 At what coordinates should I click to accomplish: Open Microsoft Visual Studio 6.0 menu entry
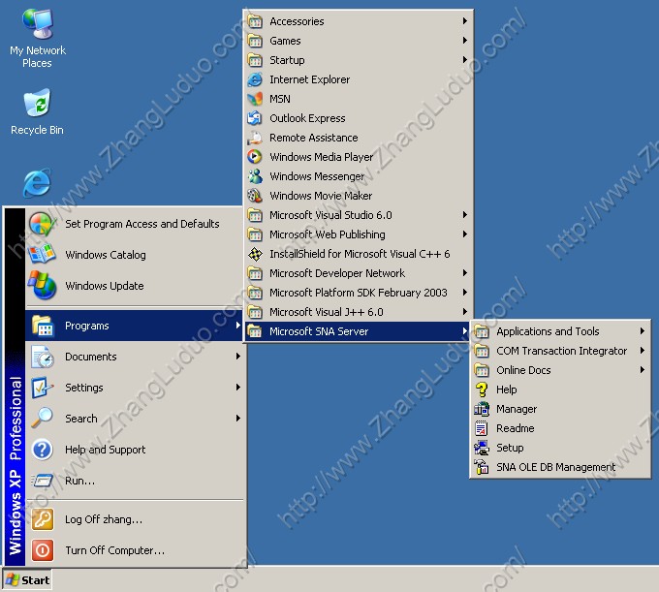tap(358, 215)
